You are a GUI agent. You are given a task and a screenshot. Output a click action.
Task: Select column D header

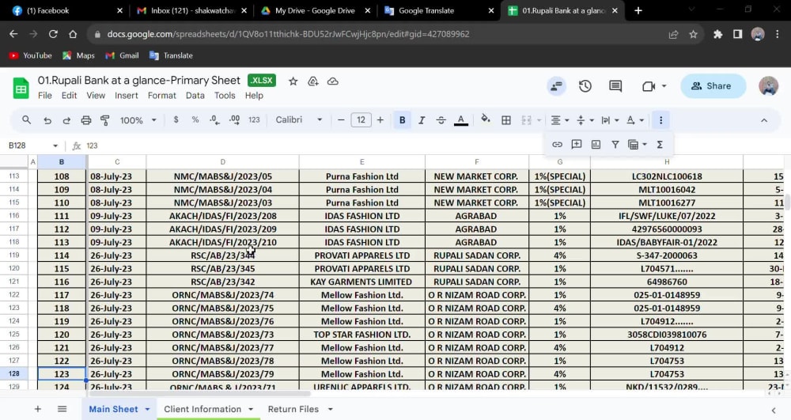point(222,162)
